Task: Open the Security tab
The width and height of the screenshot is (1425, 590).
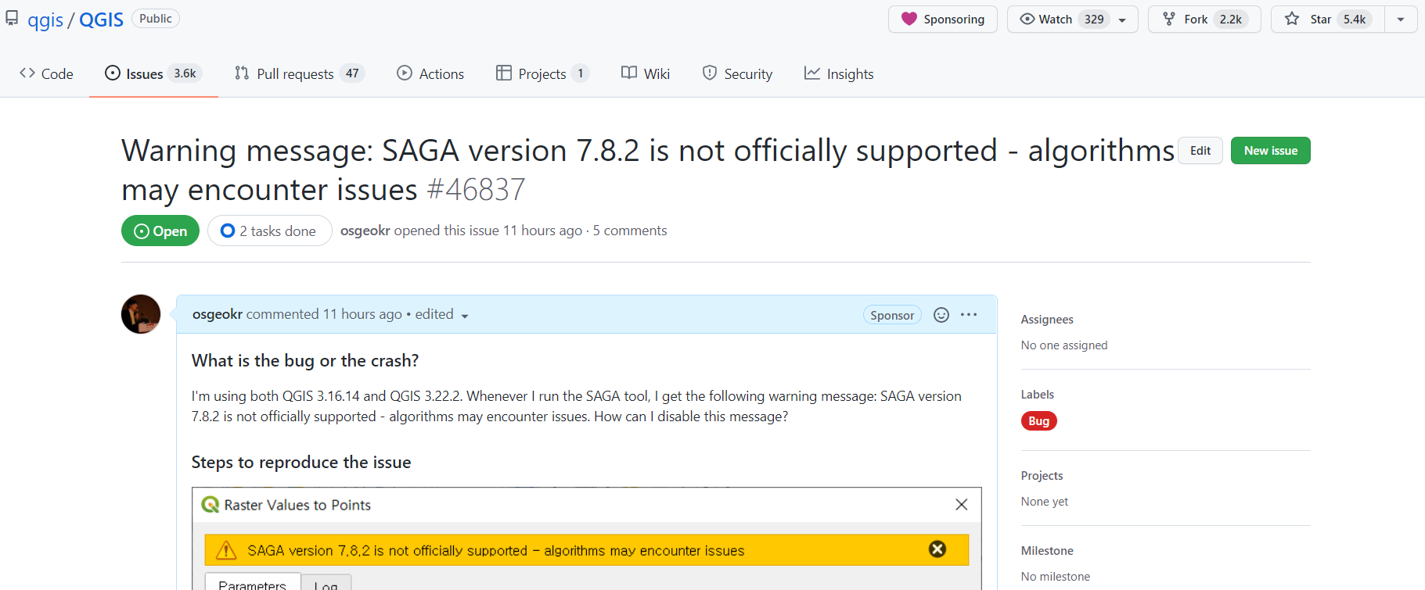Action: pos(737,73)
